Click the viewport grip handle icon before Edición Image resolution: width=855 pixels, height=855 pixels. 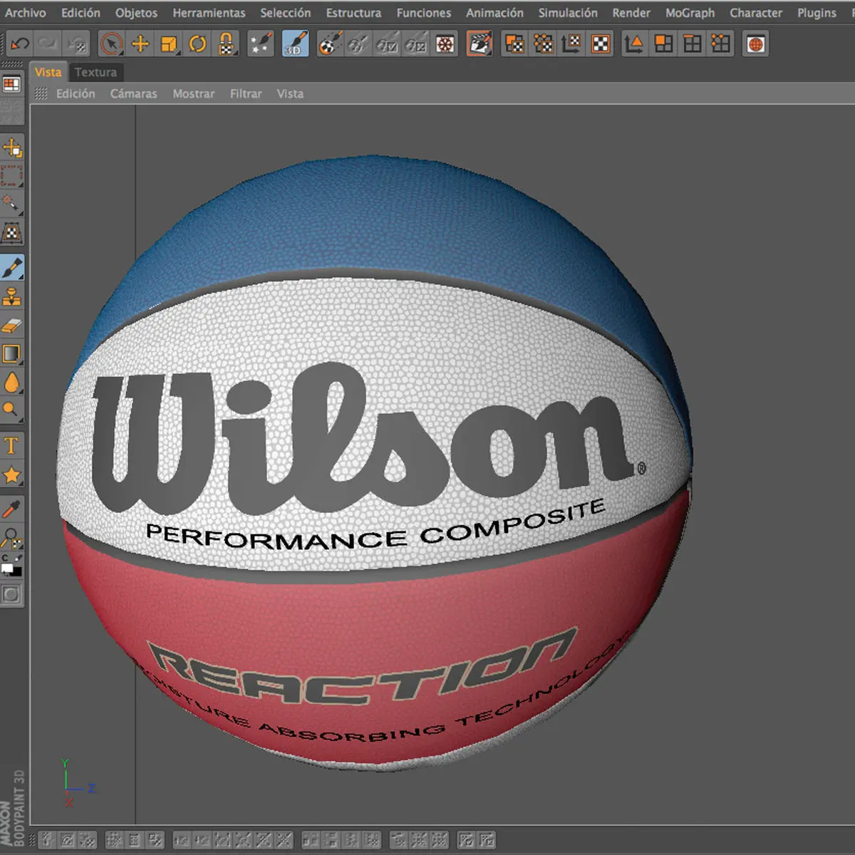coord(41,93)
